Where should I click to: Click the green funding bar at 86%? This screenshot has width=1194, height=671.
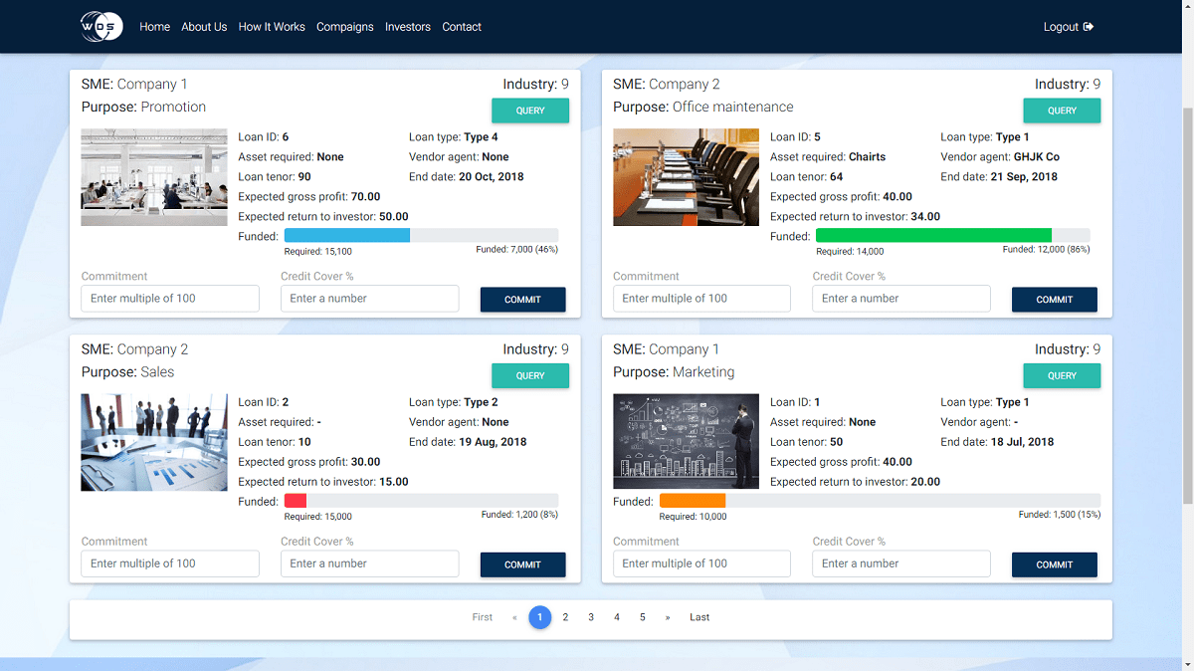[933, 235]
